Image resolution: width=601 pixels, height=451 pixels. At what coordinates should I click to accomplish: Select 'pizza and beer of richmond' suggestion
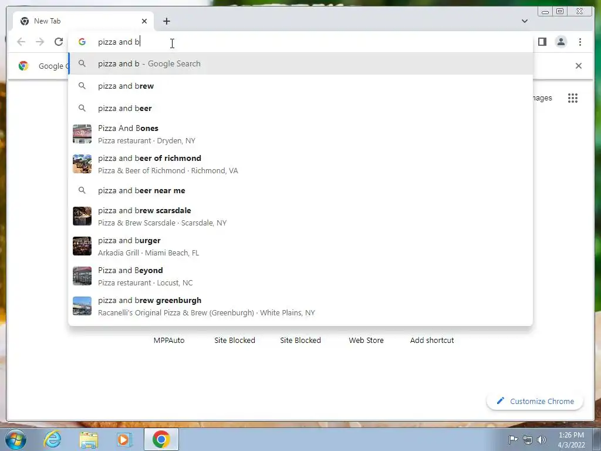click(x=300, y=164)
